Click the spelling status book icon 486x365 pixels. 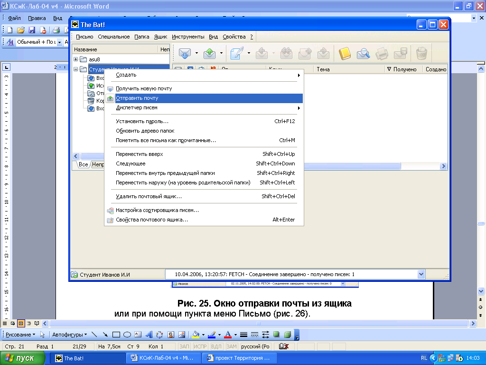[x=284, y=346]
